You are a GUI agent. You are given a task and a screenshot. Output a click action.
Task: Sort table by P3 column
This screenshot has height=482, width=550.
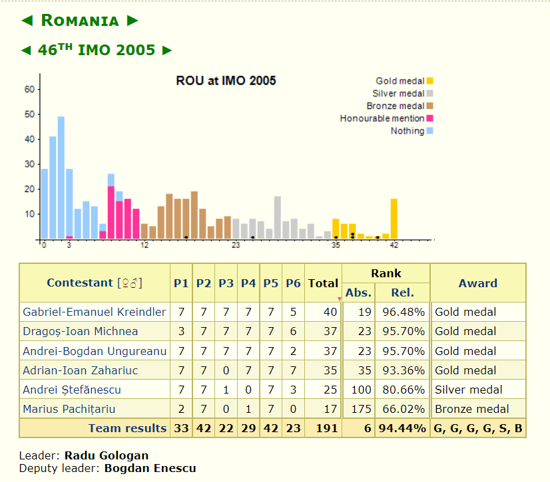[x=226, y=283]
